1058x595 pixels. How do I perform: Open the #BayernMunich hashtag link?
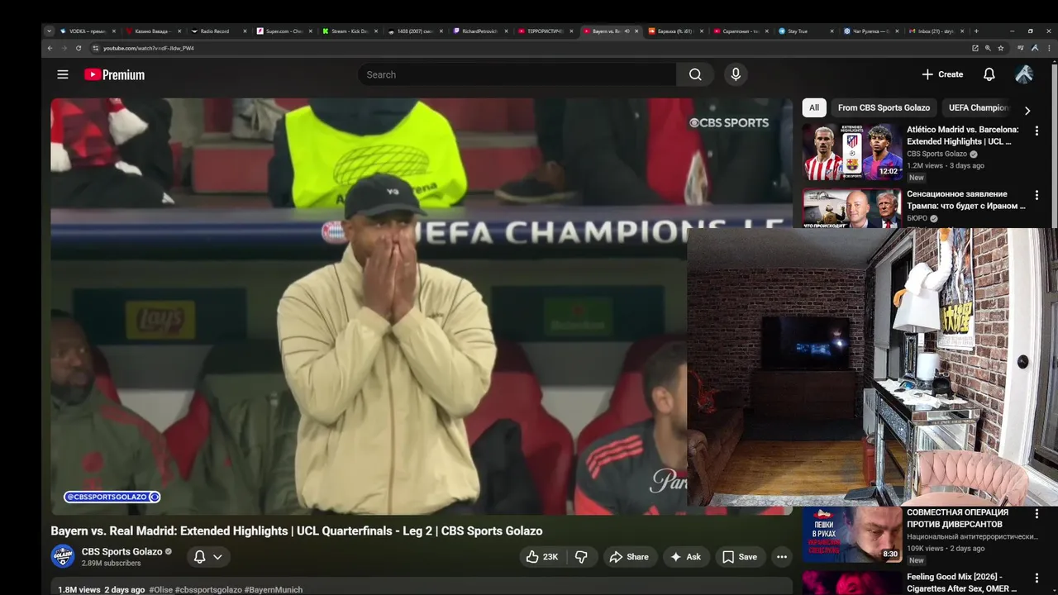274,590
